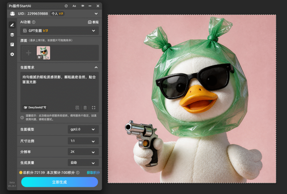Collapse the 生图需求 section
The width and height of the screenshot is (287, 194).
point(96,67)
